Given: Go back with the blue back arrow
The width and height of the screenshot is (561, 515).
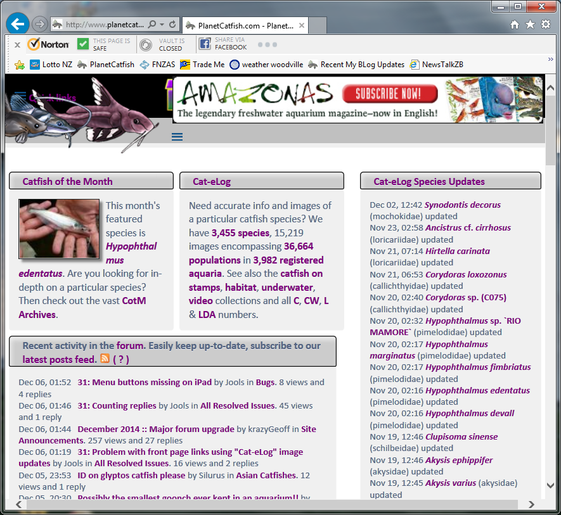Looking at the screenshot, I should [18, 24].
